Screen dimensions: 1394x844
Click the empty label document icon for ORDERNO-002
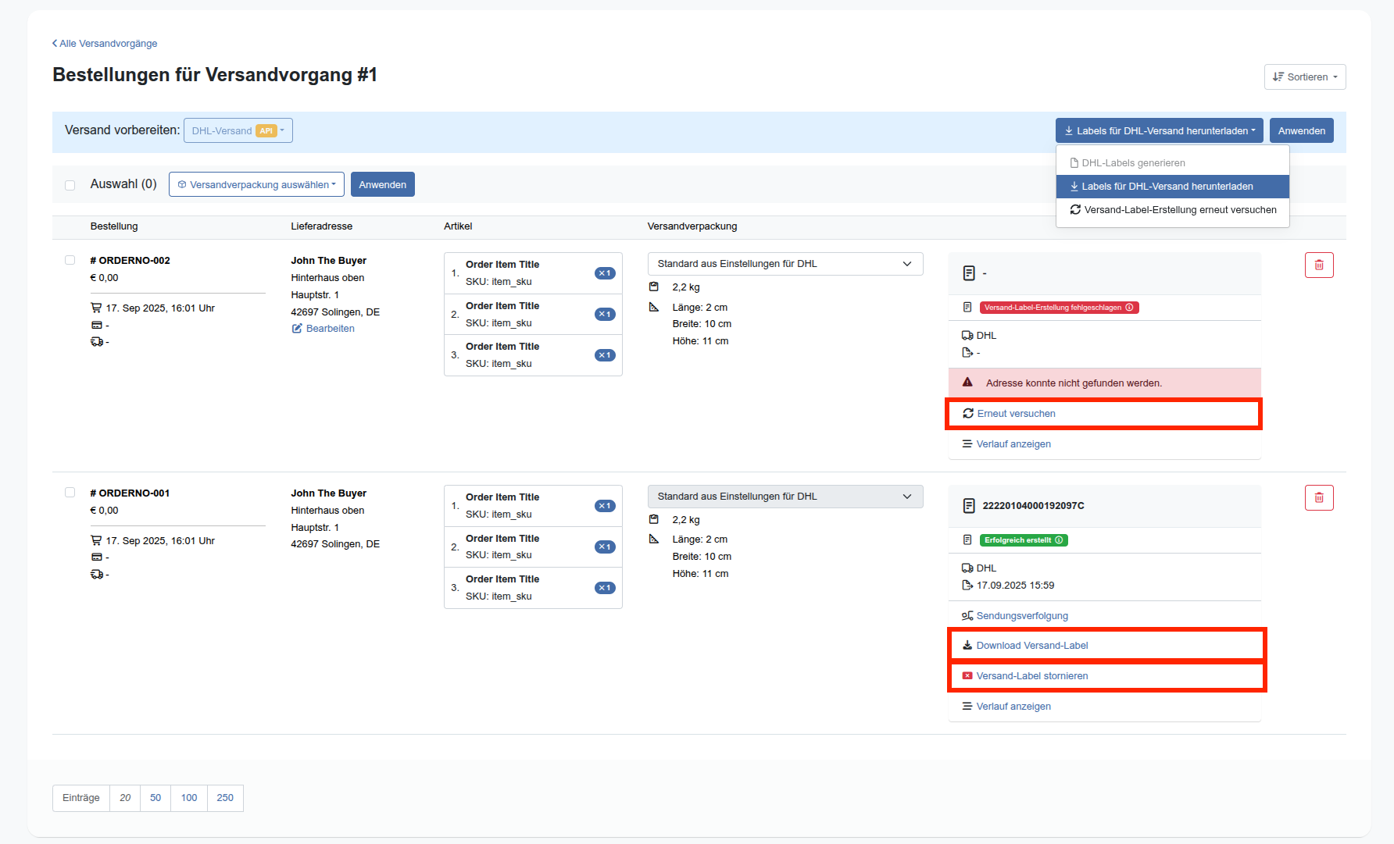pyautogui.click(x=969, y=273)
